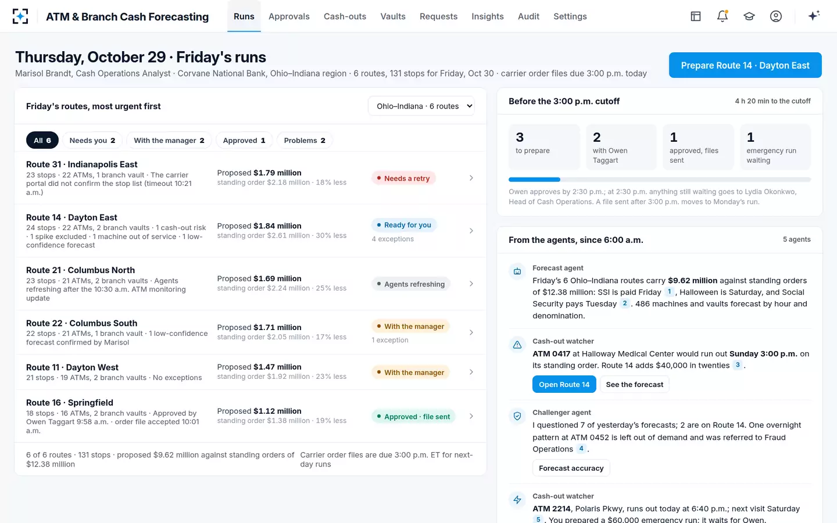
Task: Click the app logo icon
Action: 20,16
